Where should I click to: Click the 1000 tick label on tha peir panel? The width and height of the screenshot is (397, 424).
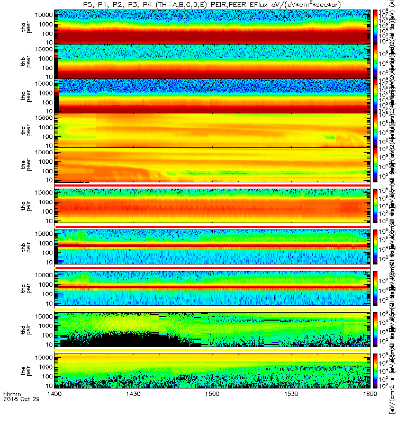click(46, 202)
